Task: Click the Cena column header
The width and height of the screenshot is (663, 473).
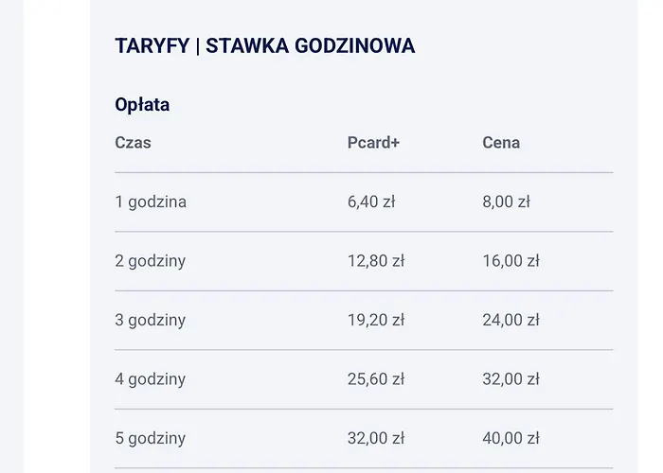Action: [x=501, y=143]
